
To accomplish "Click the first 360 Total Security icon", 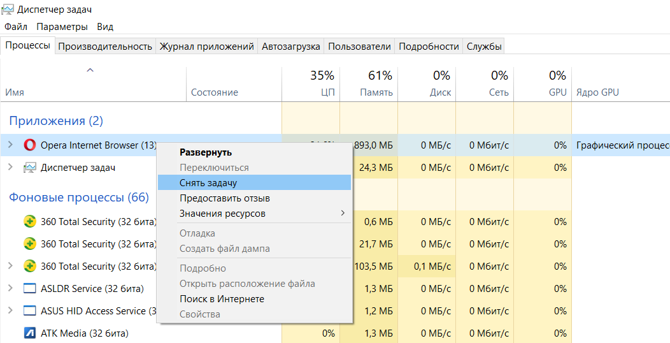I will (29, 222).
